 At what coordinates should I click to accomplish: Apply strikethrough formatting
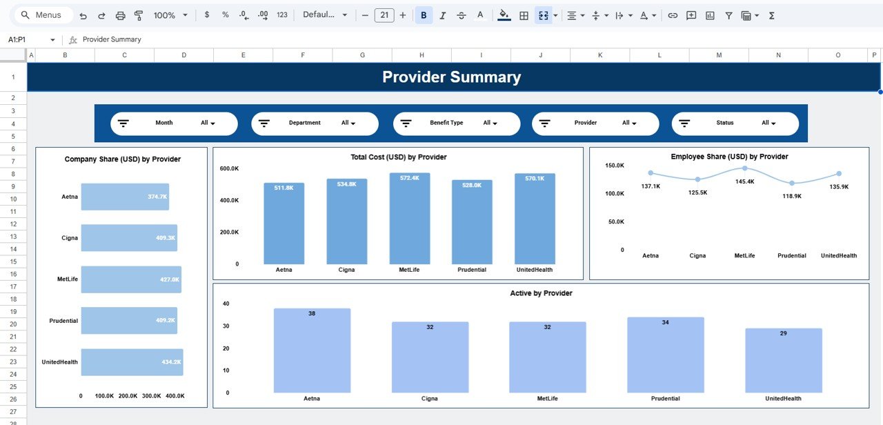pos(462,14)
